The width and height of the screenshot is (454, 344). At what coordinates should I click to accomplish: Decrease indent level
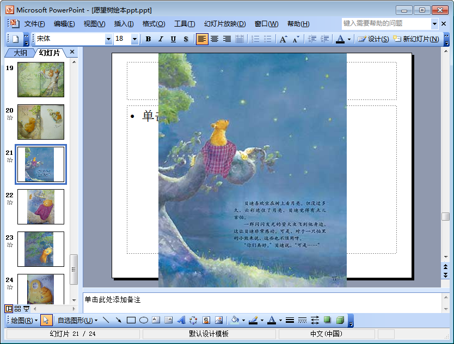(x=312, y=39)
